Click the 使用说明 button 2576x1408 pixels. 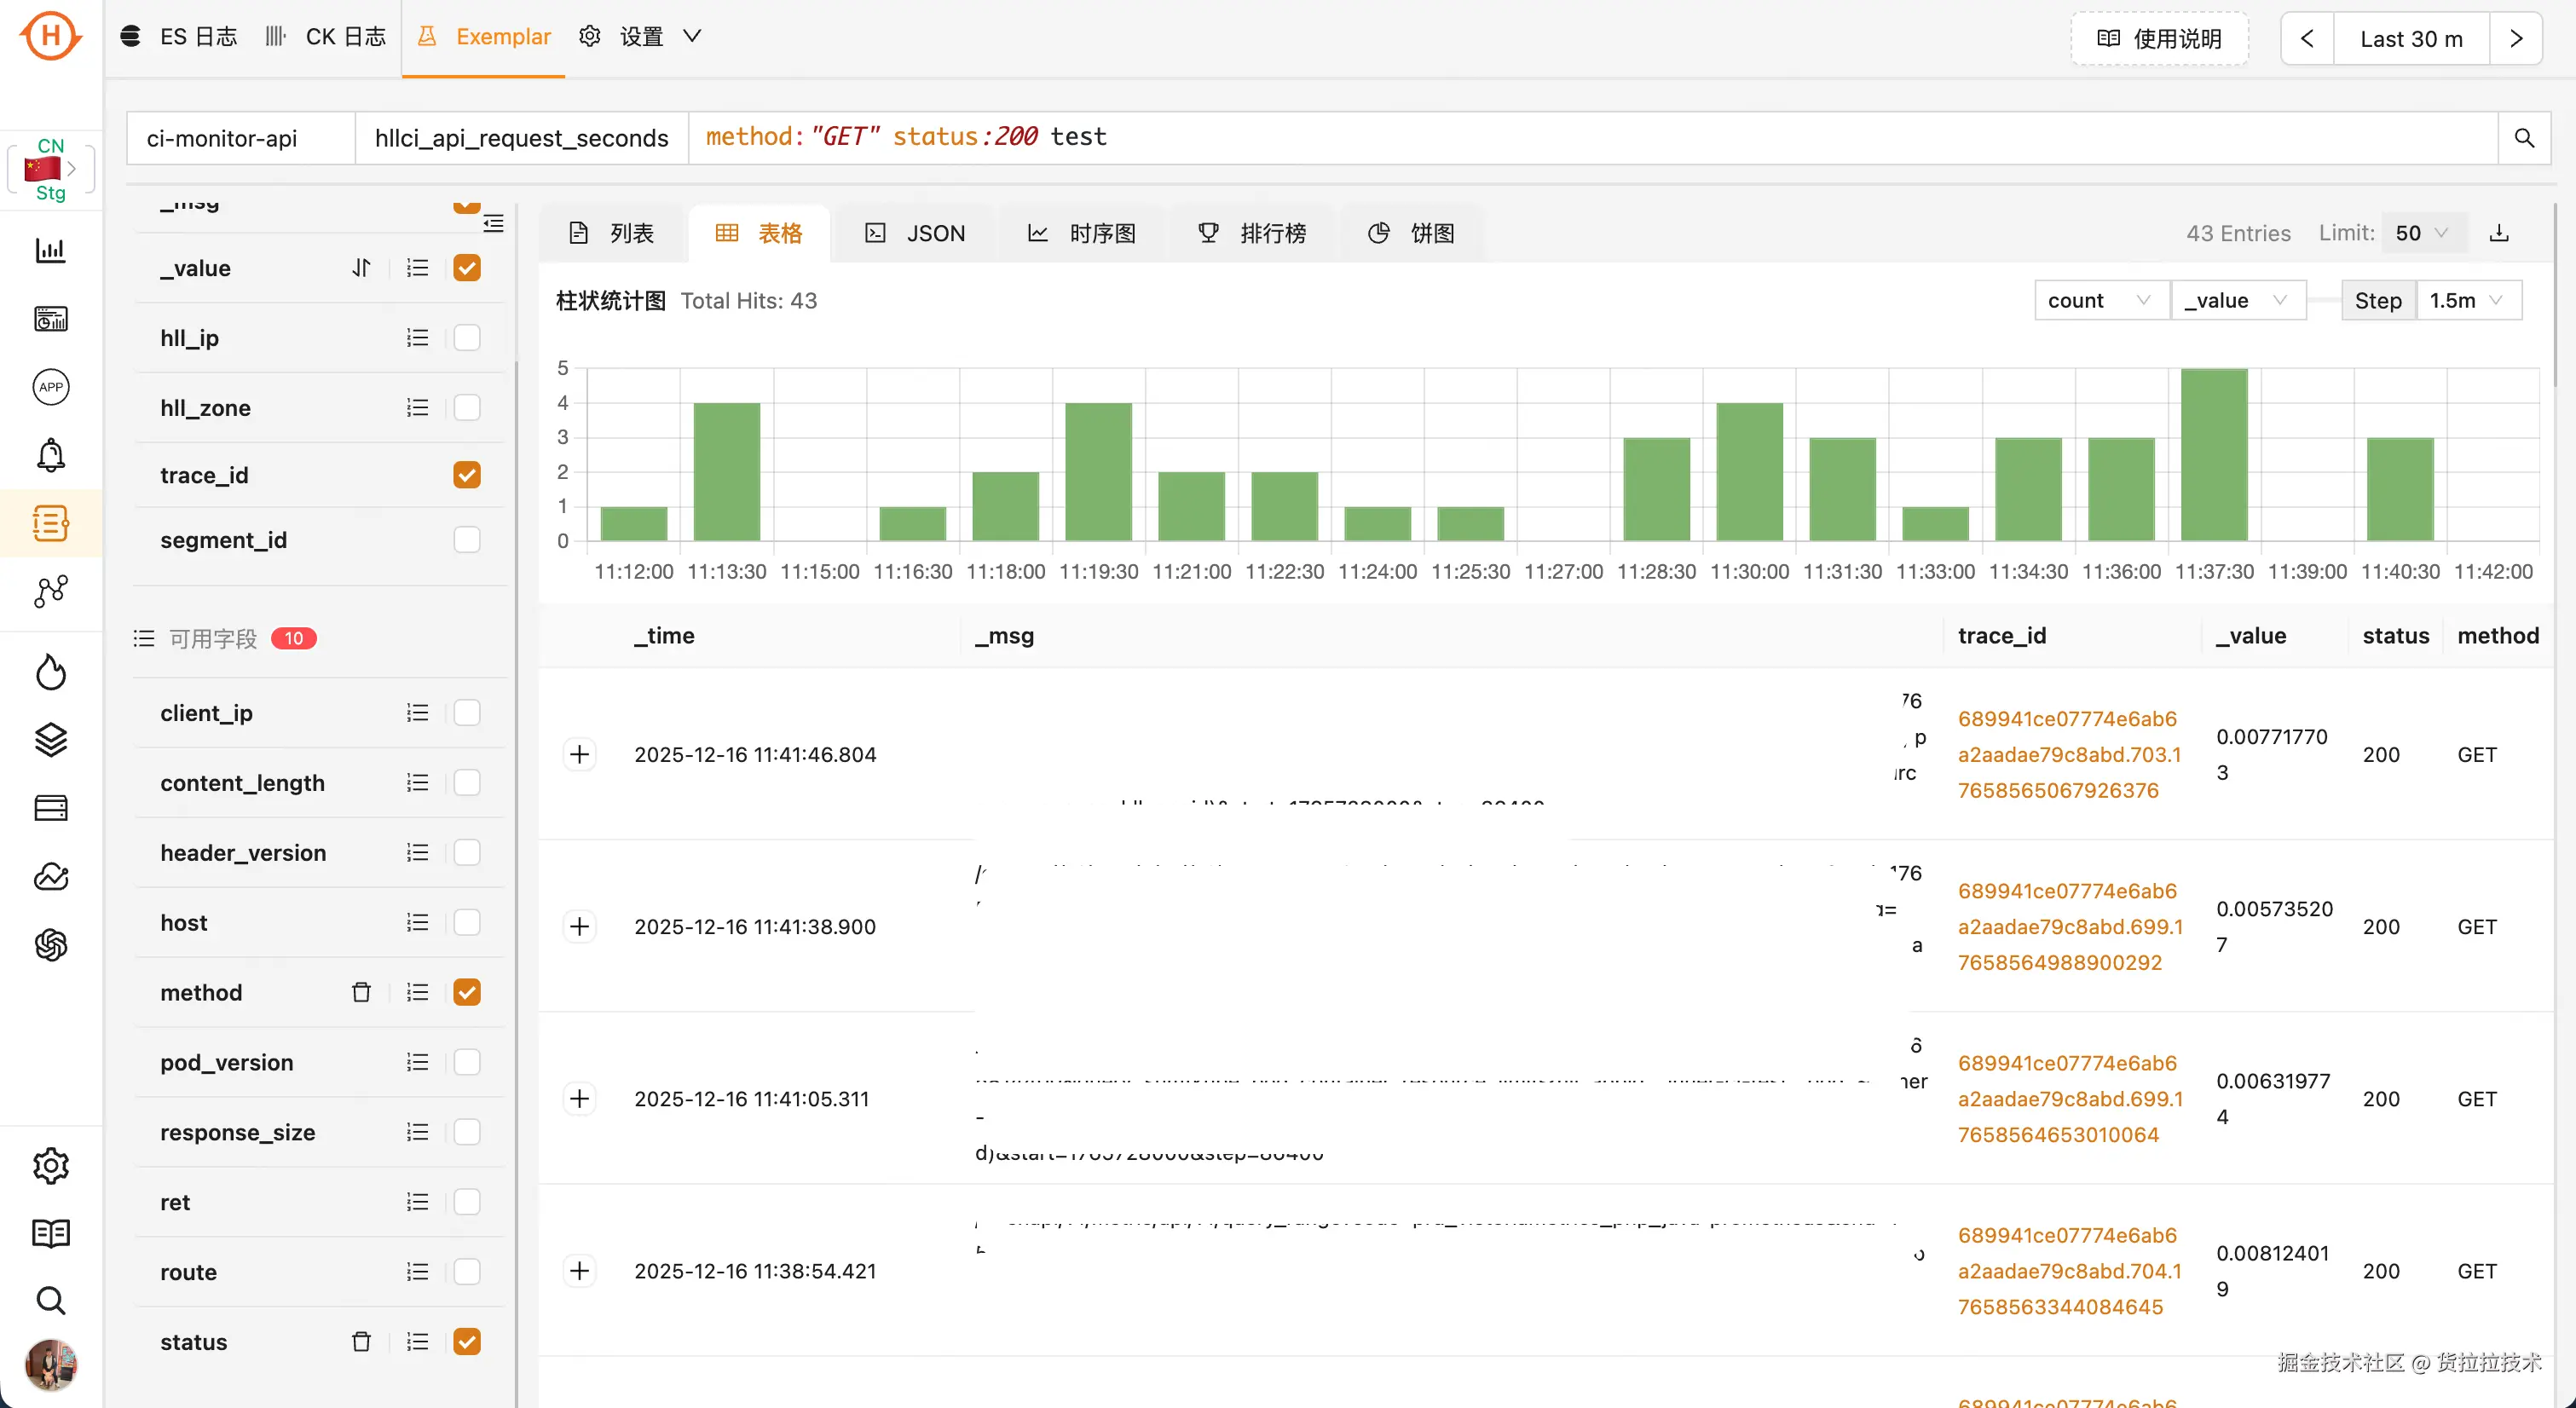click(x=2160, y=38)
